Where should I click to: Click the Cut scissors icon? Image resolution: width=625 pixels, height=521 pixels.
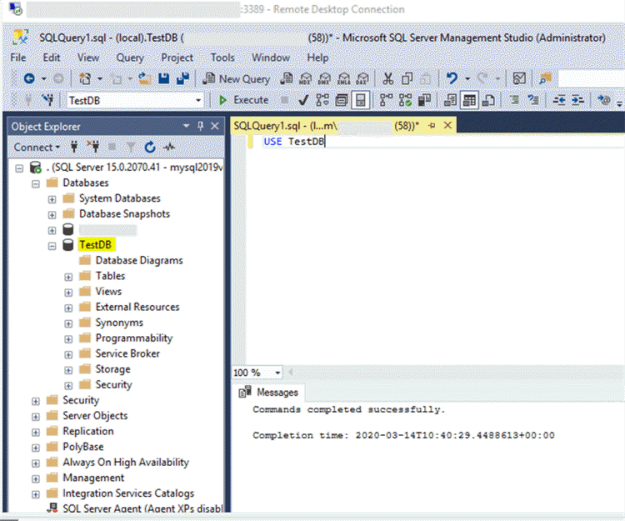point(387,78)
